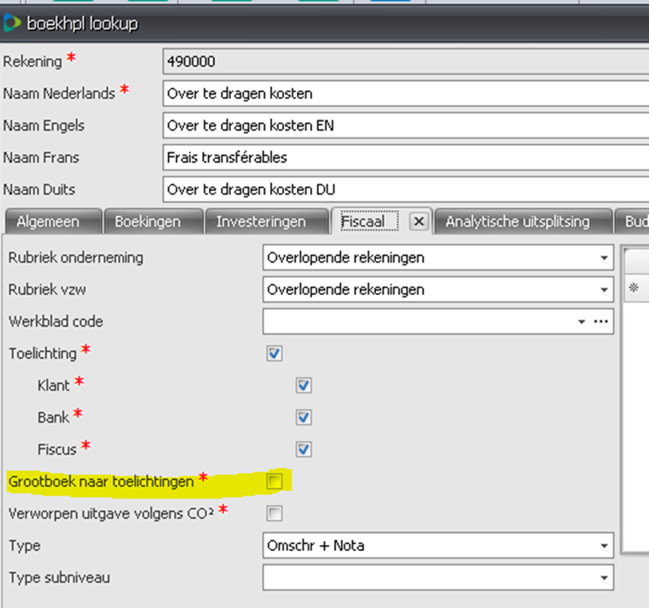Click the boekhpl lookup window logo icon
Viewport: 649px width, 608px height.
(13, 24)
